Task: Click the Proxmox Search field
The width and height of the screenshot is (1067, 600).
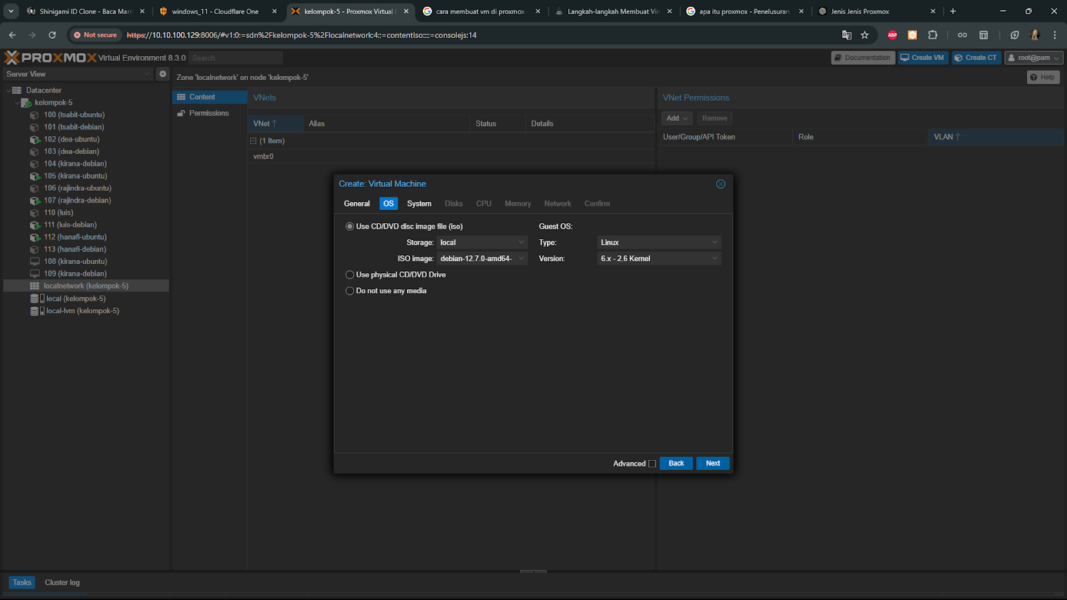Action: click(x=236, y=58)
